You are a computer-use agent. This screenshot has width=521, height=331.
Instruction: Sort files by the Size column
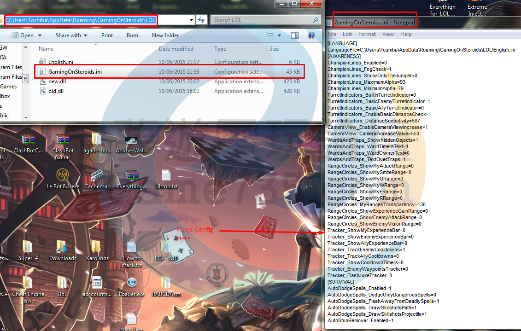(274, 48)
